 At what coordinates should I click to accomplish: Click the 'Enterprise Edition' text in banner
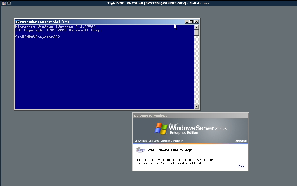coord(184,133)
